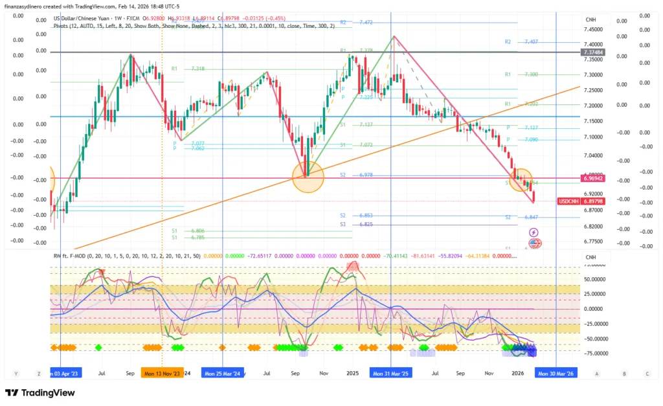
Task: Open the CNH currency selector above price scale
Action: (590, 19)
